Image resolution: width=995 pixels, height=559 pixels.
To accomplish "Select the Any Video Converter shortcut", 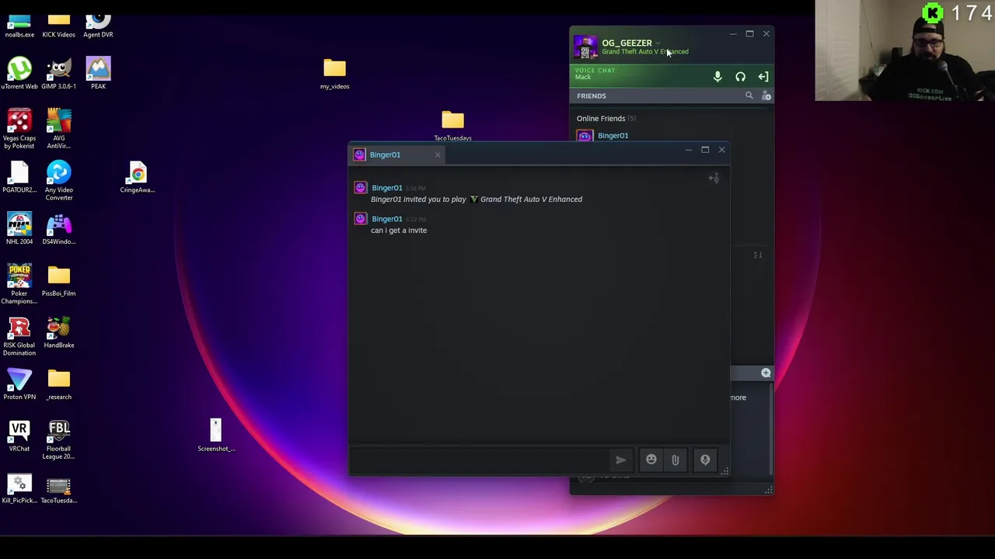I will click(59, 182).
